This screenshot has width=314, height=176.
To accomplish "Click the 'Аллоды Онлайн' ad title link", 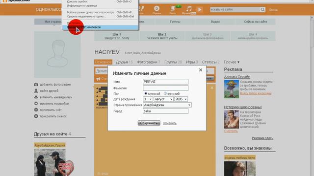I will click(237, 77).
